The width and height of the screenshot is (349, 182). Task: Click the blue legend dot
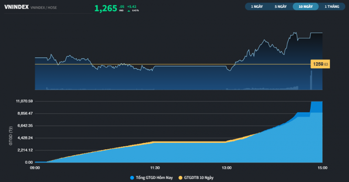click(x=132, y=177)
